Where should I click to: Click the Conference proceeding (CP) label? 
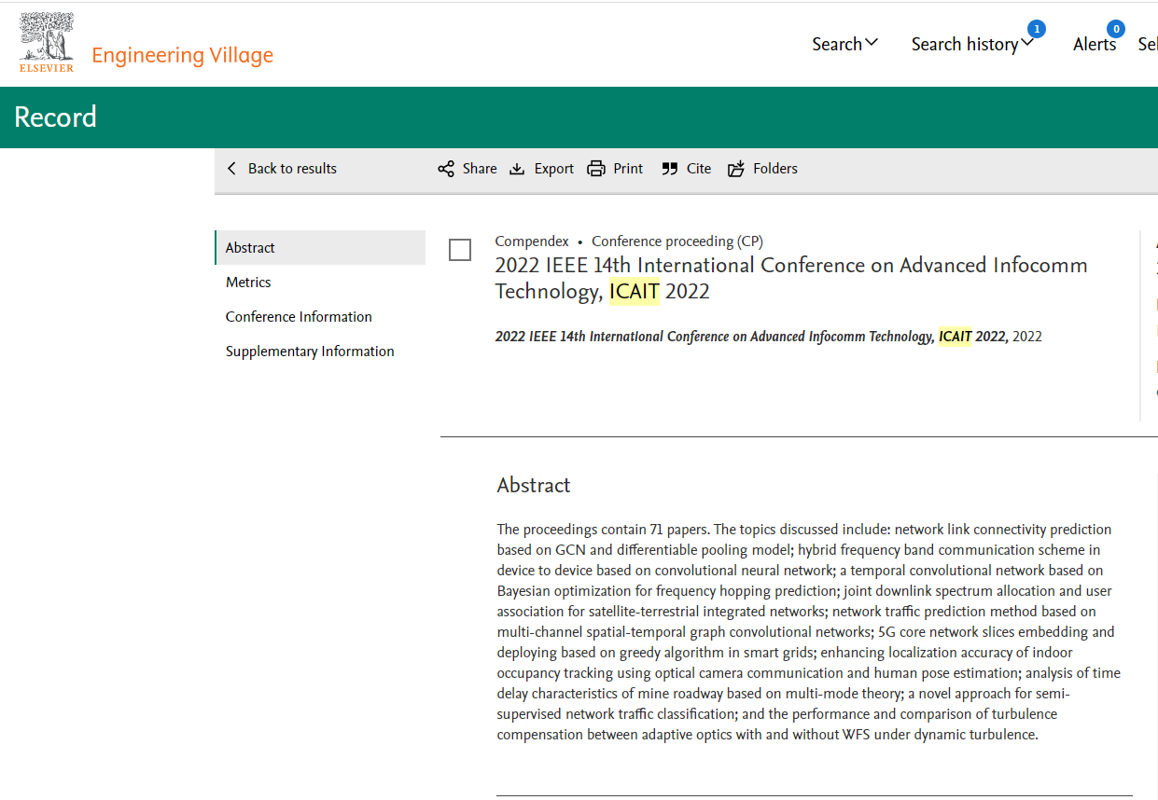(x=677, y=241)
